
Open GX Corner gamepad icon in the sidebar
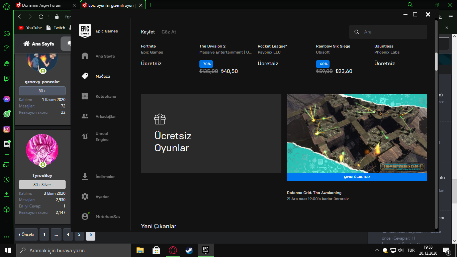(x=6, y=33)
